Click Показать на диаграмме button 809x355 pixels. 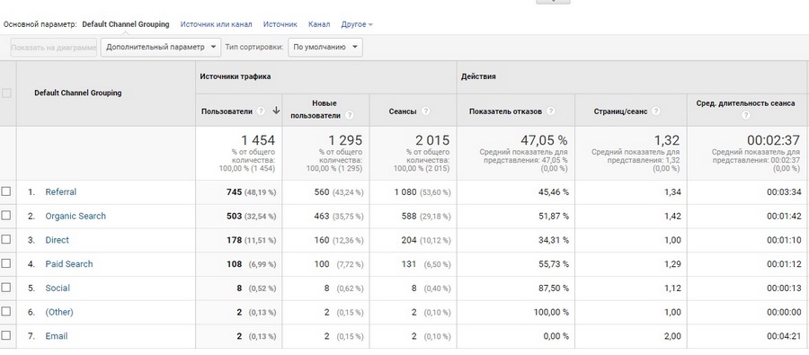[54, 48]
